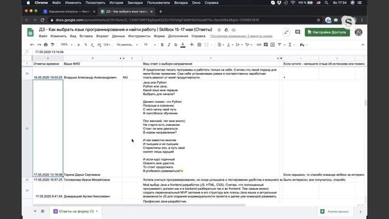The height and width of the screenshot is (219, 389).
Task: Open the zoom level 100% dropdown
Action: tap(66, 44)
